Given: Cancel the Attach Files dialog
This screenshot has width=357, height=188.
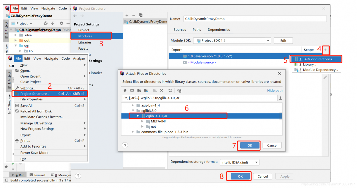Looking at the screenshot, I should 272,145.
